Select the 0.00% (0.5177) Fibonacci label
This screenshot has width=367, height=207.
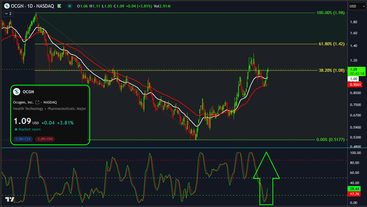coord(331,140)
